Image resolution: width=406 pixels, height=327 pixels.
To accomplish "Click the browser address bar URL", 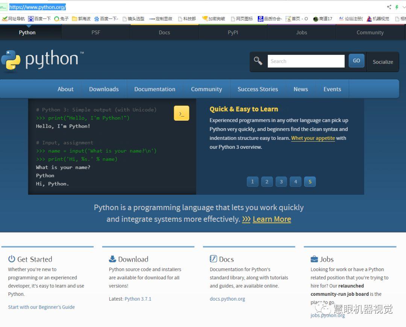I will tap(38, 7).
